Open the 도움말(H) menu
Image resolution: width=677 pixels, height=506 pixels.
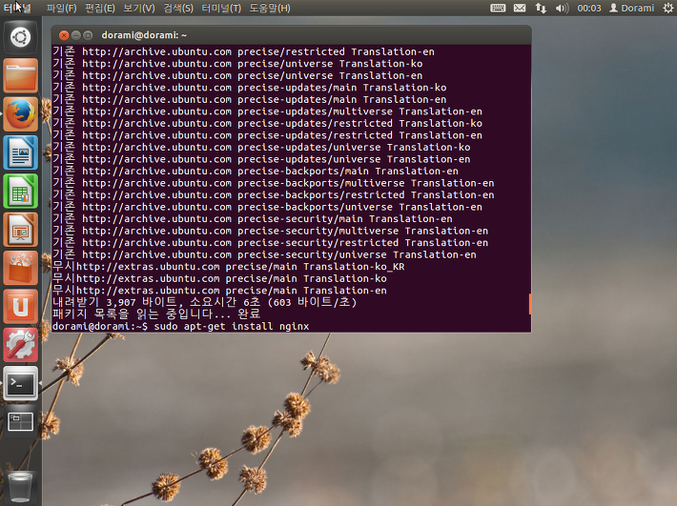click(x=270, y=8)
